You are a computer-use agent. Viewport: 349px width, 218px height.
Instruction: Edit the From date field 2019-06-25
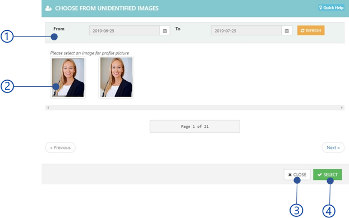125,31
